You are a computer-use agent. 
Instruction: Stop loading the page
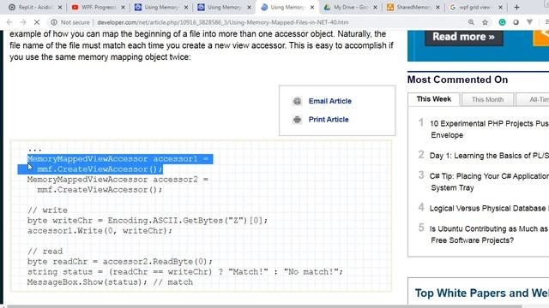point(37,22)
